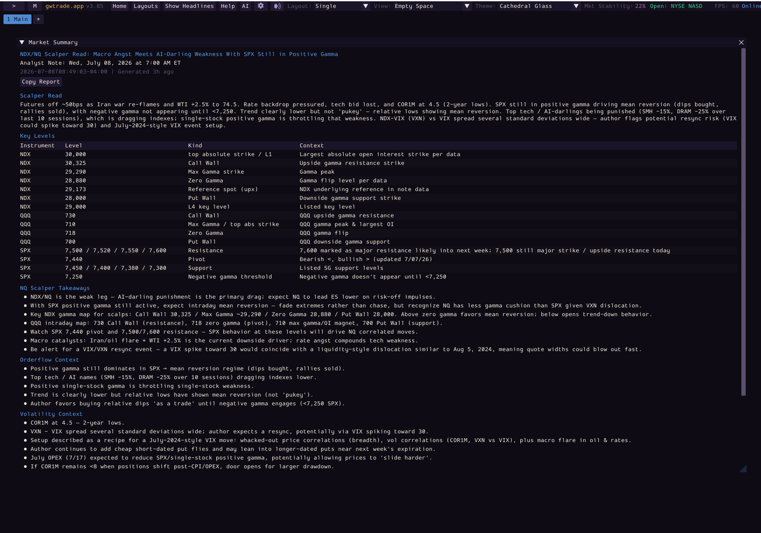Click the 'Max Gamma strike' kind cell

pos(216,172)
